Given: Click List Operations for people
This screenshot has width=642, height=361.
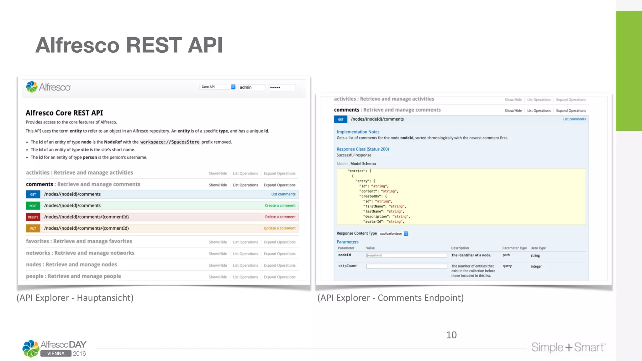Looking at the screenshot, I should tap(245, 277).
